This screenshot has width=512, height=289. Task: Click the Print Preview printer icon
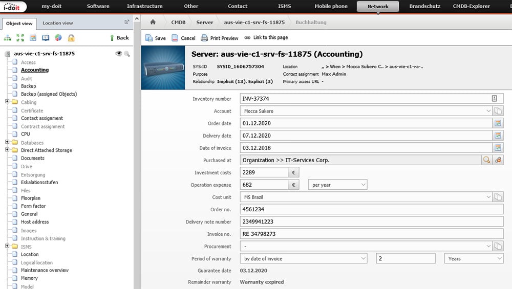(x=204, y=38)
